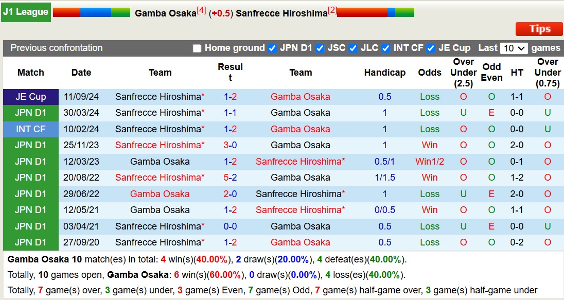Uncheck the JLC filter
The width and height of the screenshot is (564, 300).
353,48
